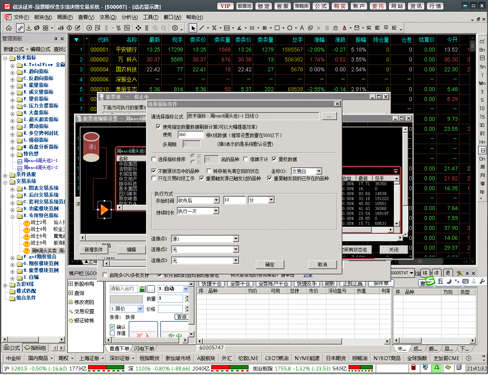Click the 周 weekly period sidebar icon
This screenshot has height=375, width=488.
click(482, 167)
